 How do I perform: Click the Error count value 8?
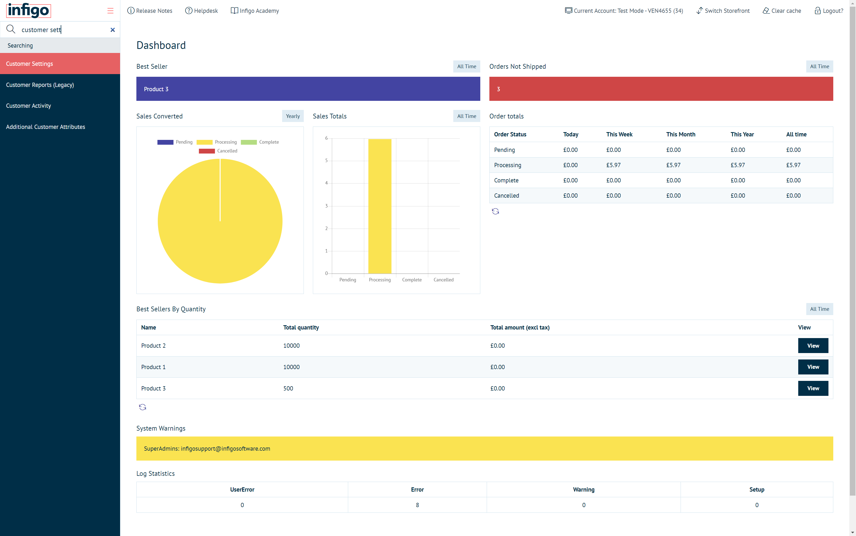pyautogui.click(x=417, y=505)
